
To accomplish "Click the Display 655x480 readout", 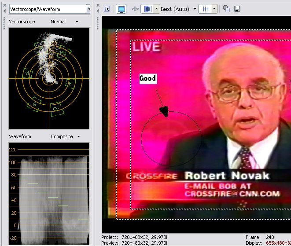I will (x=268, y=243).
